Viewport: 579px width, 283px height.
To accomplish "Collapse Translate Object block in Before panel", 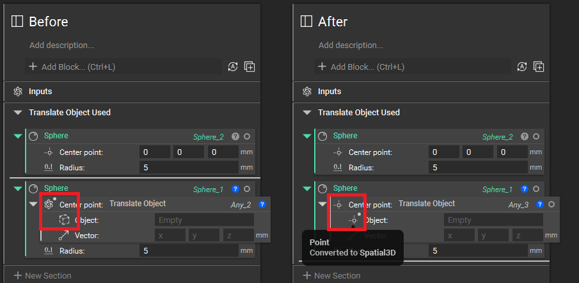I will [x=33, y=204].
